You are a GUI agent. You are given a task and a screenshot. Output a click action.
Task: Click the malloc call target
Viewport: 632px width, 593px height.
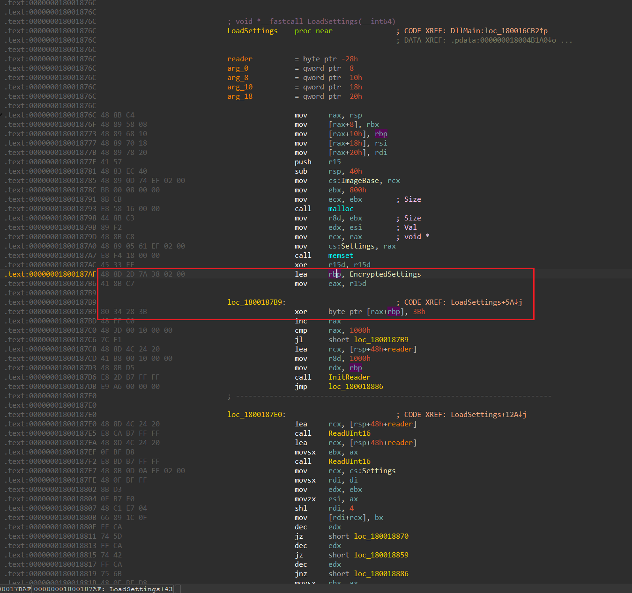(341, 209)
